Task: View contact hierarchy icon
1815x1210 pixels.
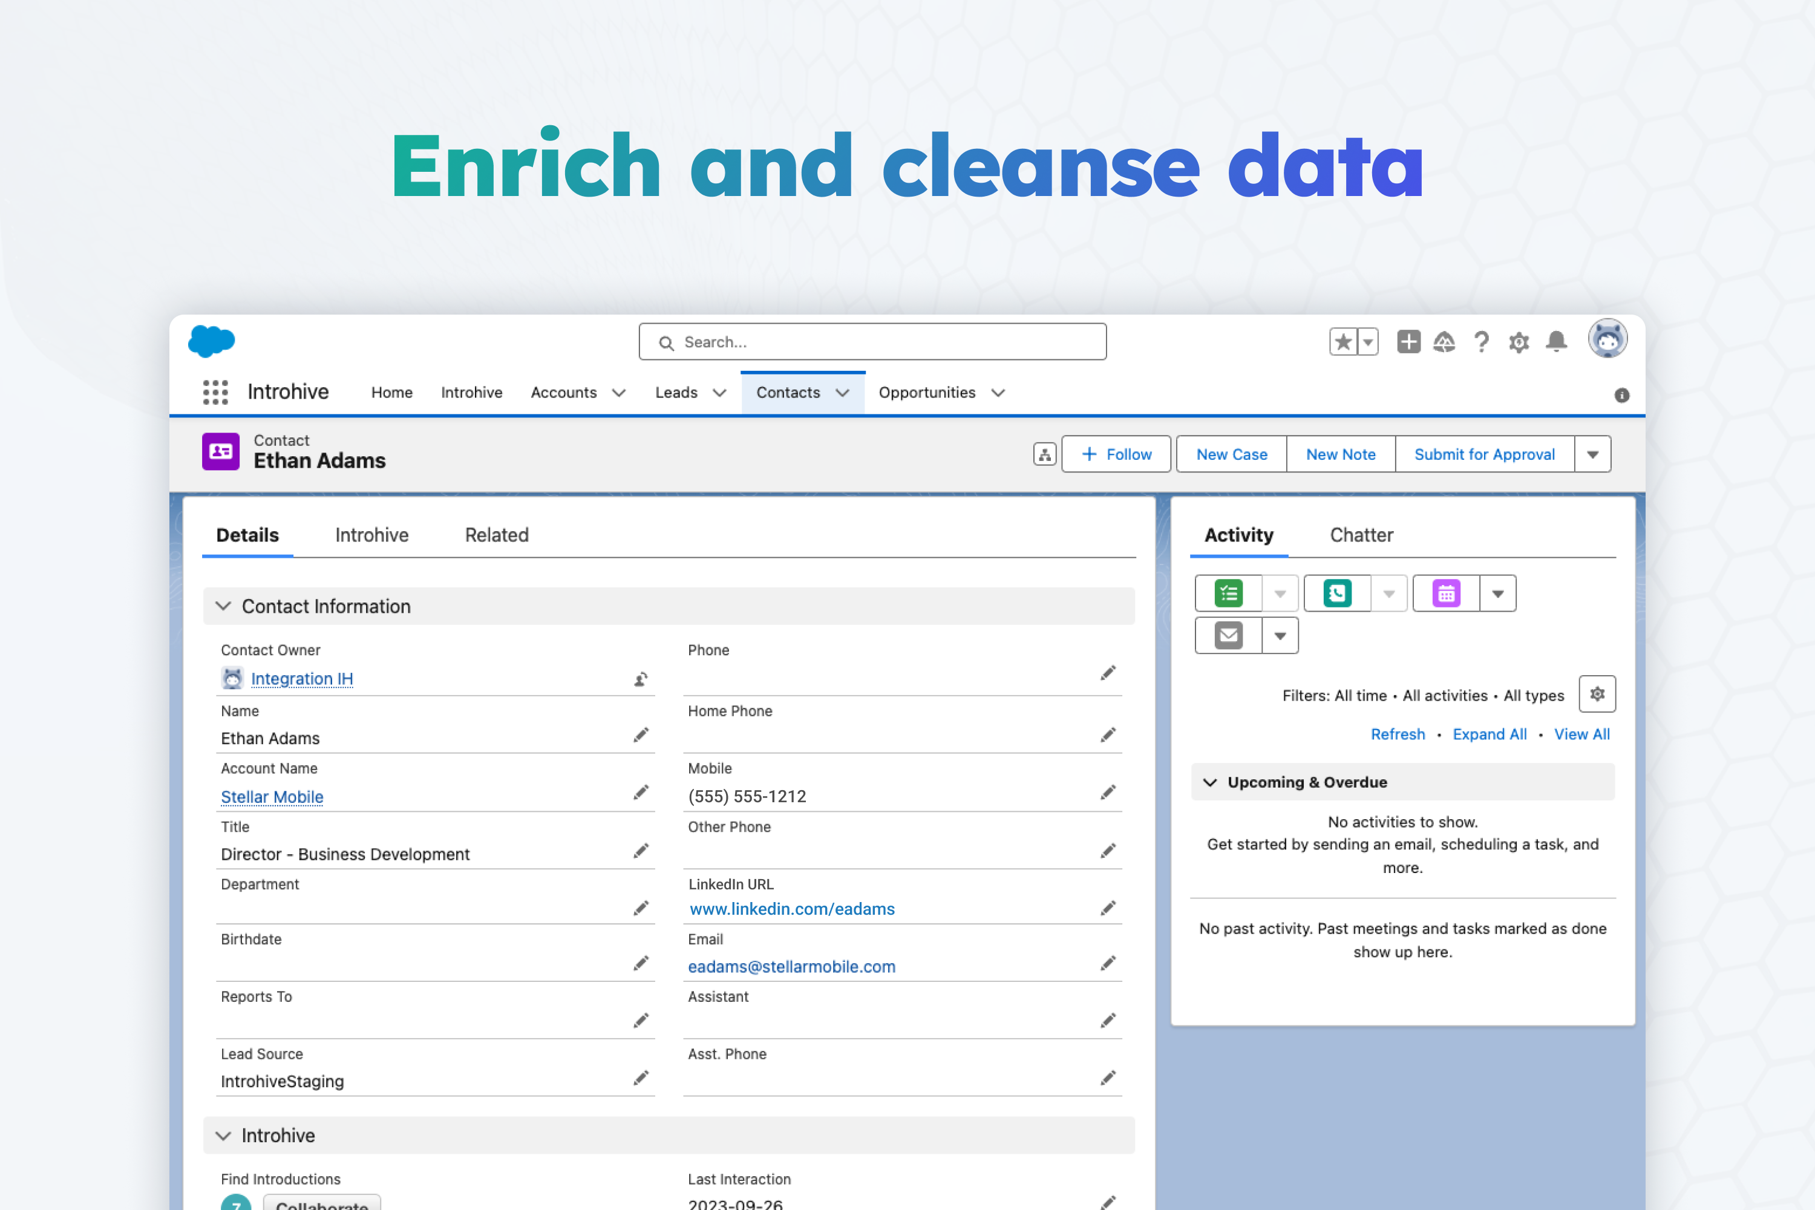Action: 1044,454
